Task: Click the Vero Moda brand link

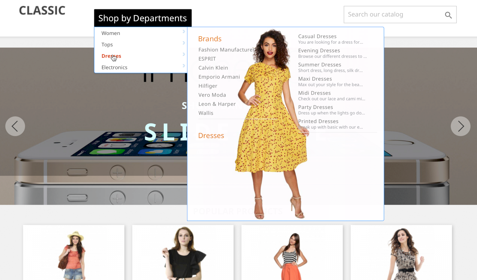Action: click(x=212, y=95)
